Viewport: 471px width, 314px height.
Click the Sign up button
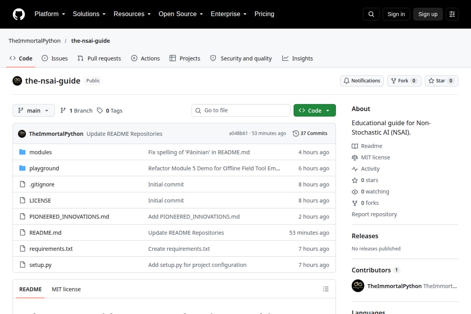click(x=428, y=14)
